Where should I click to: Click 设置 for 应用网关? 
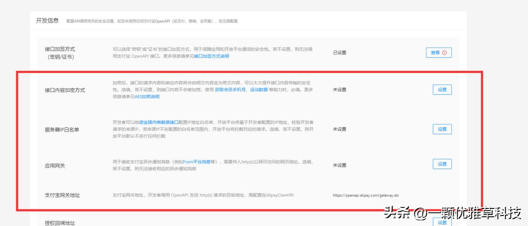tap(442, 164)
